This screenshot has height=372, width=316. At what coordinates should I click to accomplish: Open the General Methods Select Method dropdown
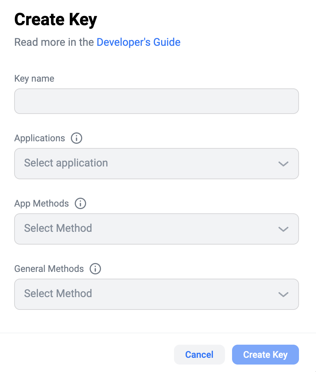click(x=156, y=294)
